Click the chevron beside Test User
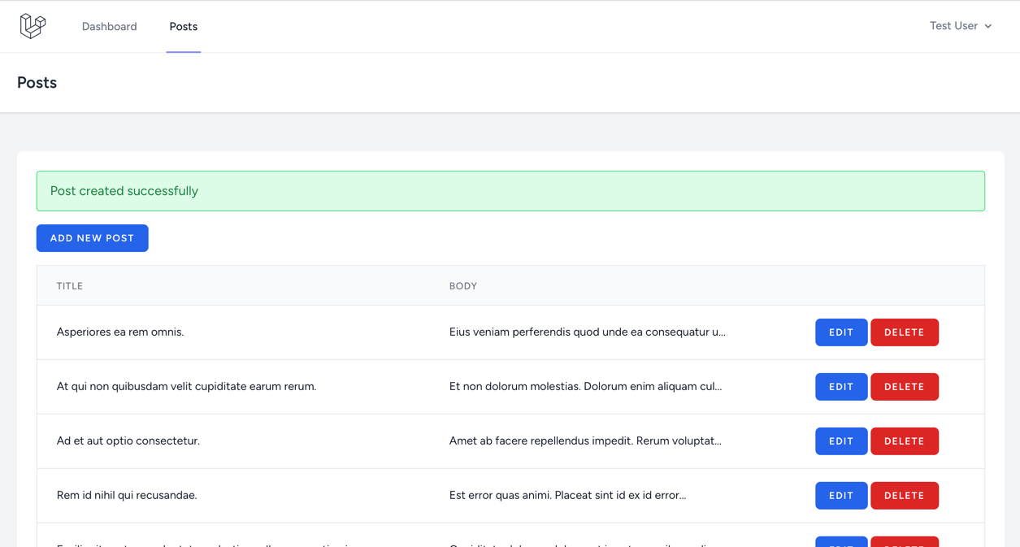Image resolution: width=1020 pixels, height=547 pixels. click(988, 27)
